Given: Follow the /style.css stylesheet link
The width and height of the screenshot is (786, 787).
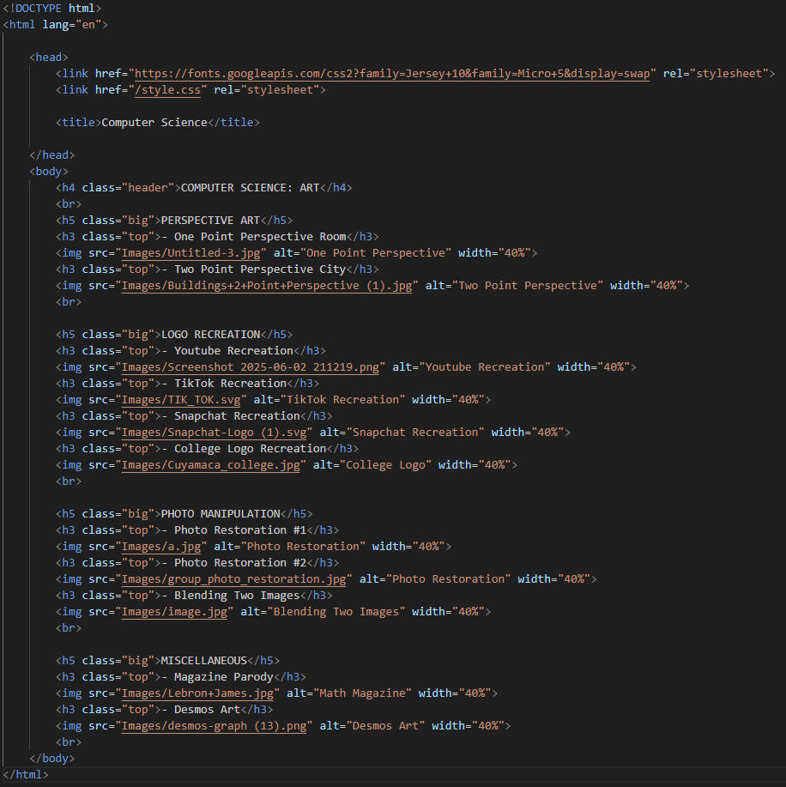Looking at the screenshot, I should [168, 89].
